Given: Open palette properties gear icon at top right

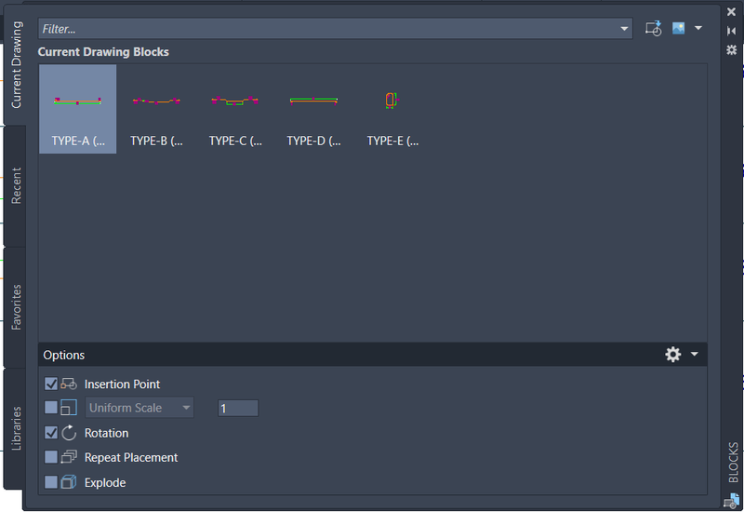Looking at the screenshot, I should pos(731,50).
